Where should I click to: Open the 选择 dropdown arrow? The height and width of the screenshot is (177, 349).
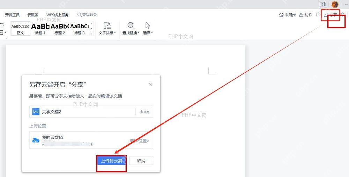coord(152,33)
